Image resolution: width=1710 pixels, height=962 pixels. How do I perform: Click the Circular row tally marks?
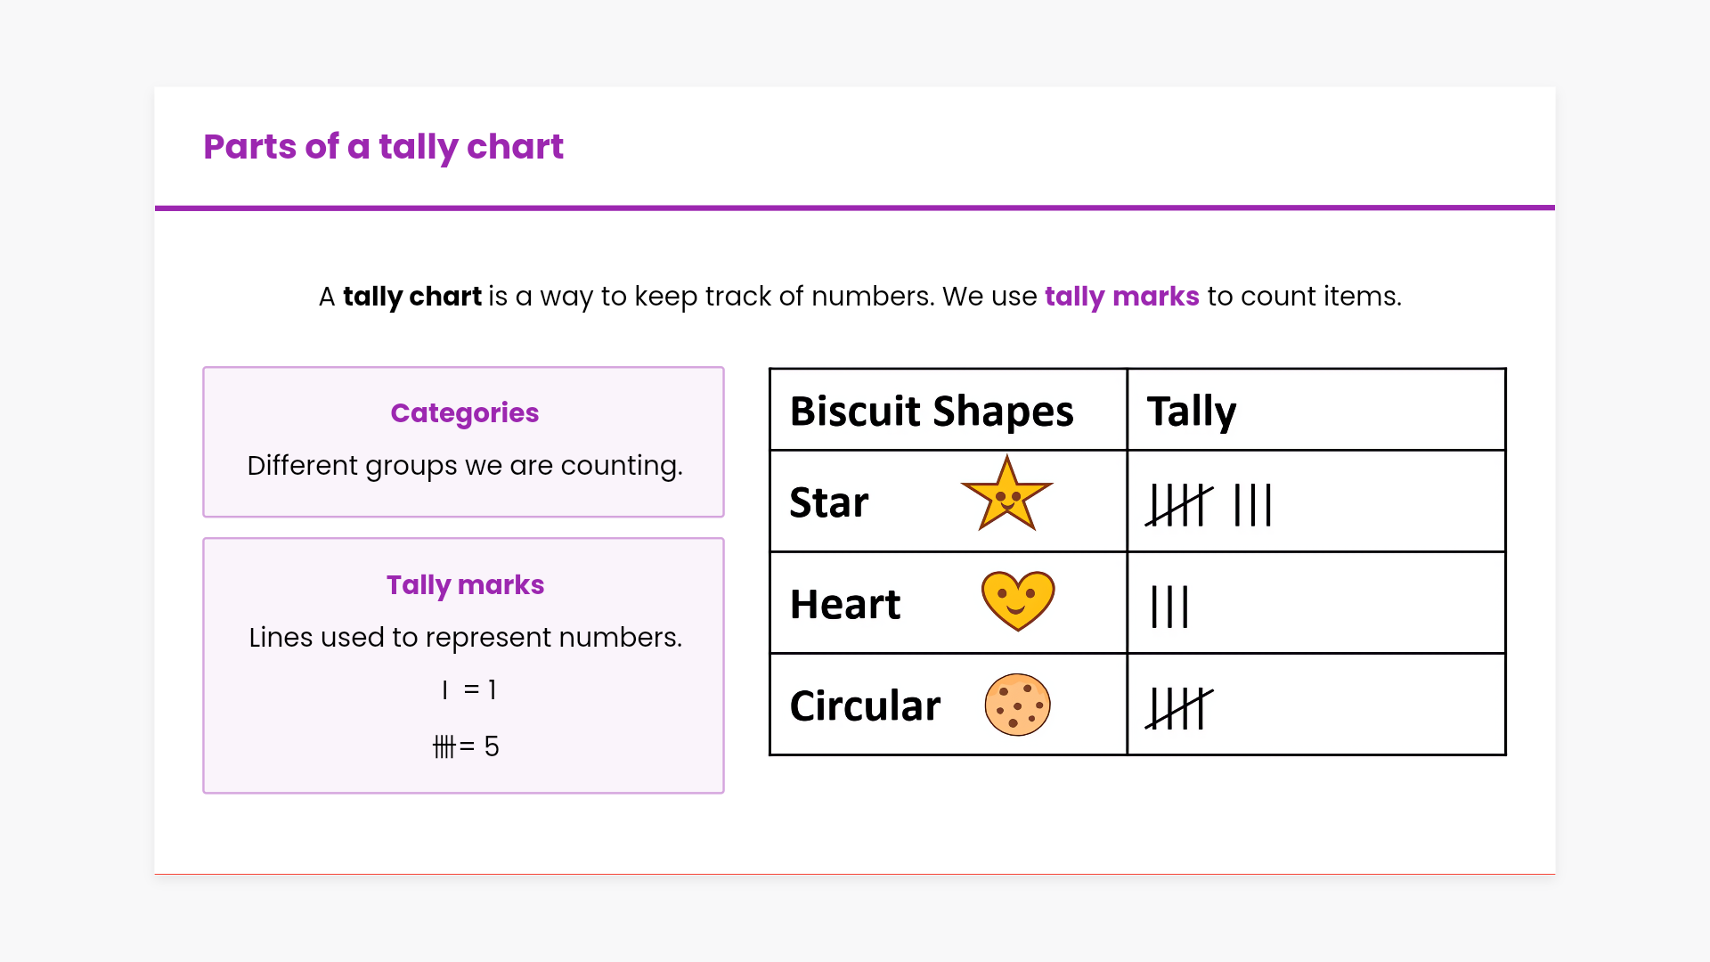[x=1178, y=708]
